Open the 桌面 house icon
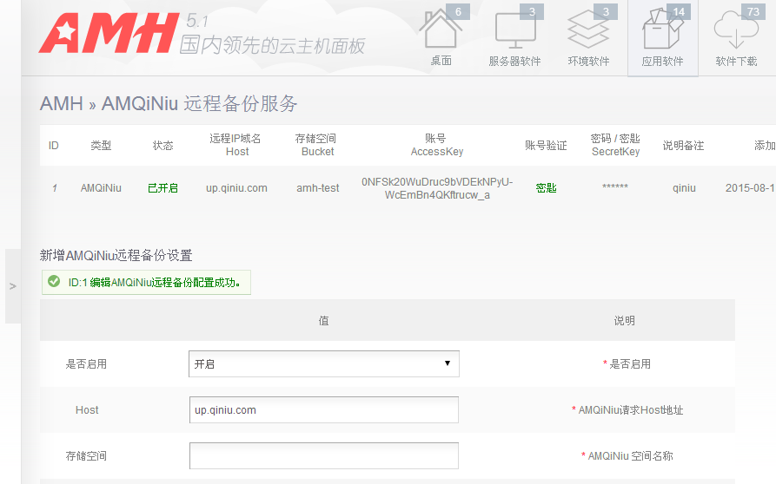 tap(441, 30)
